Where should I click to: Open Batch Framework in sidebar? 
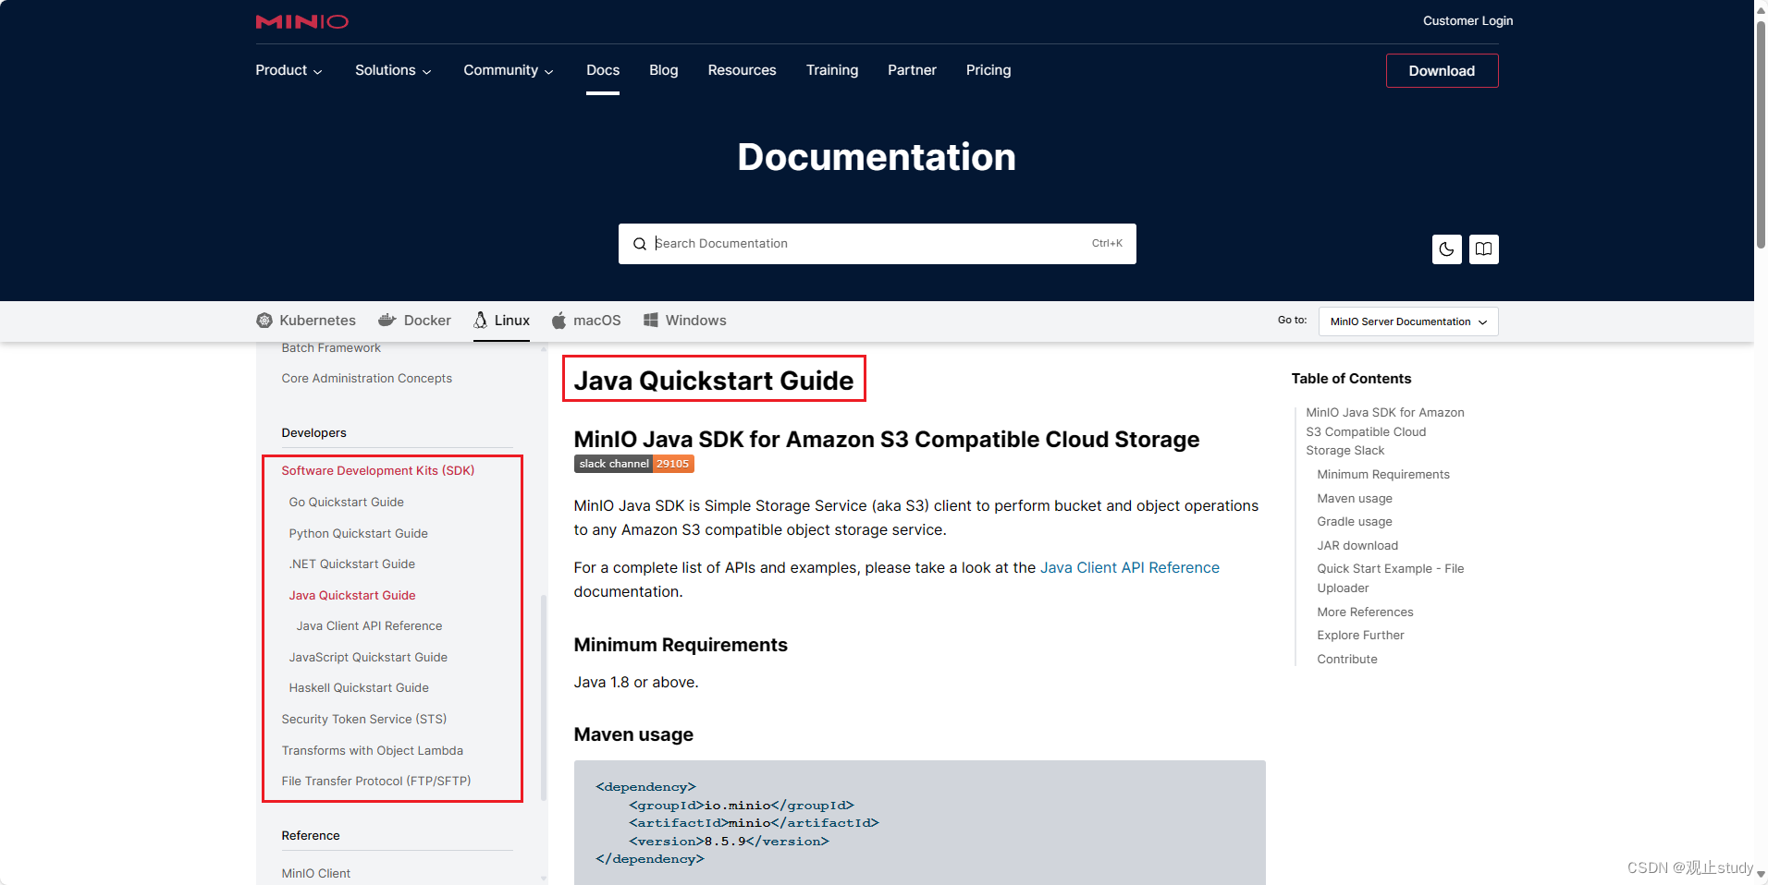331,348
